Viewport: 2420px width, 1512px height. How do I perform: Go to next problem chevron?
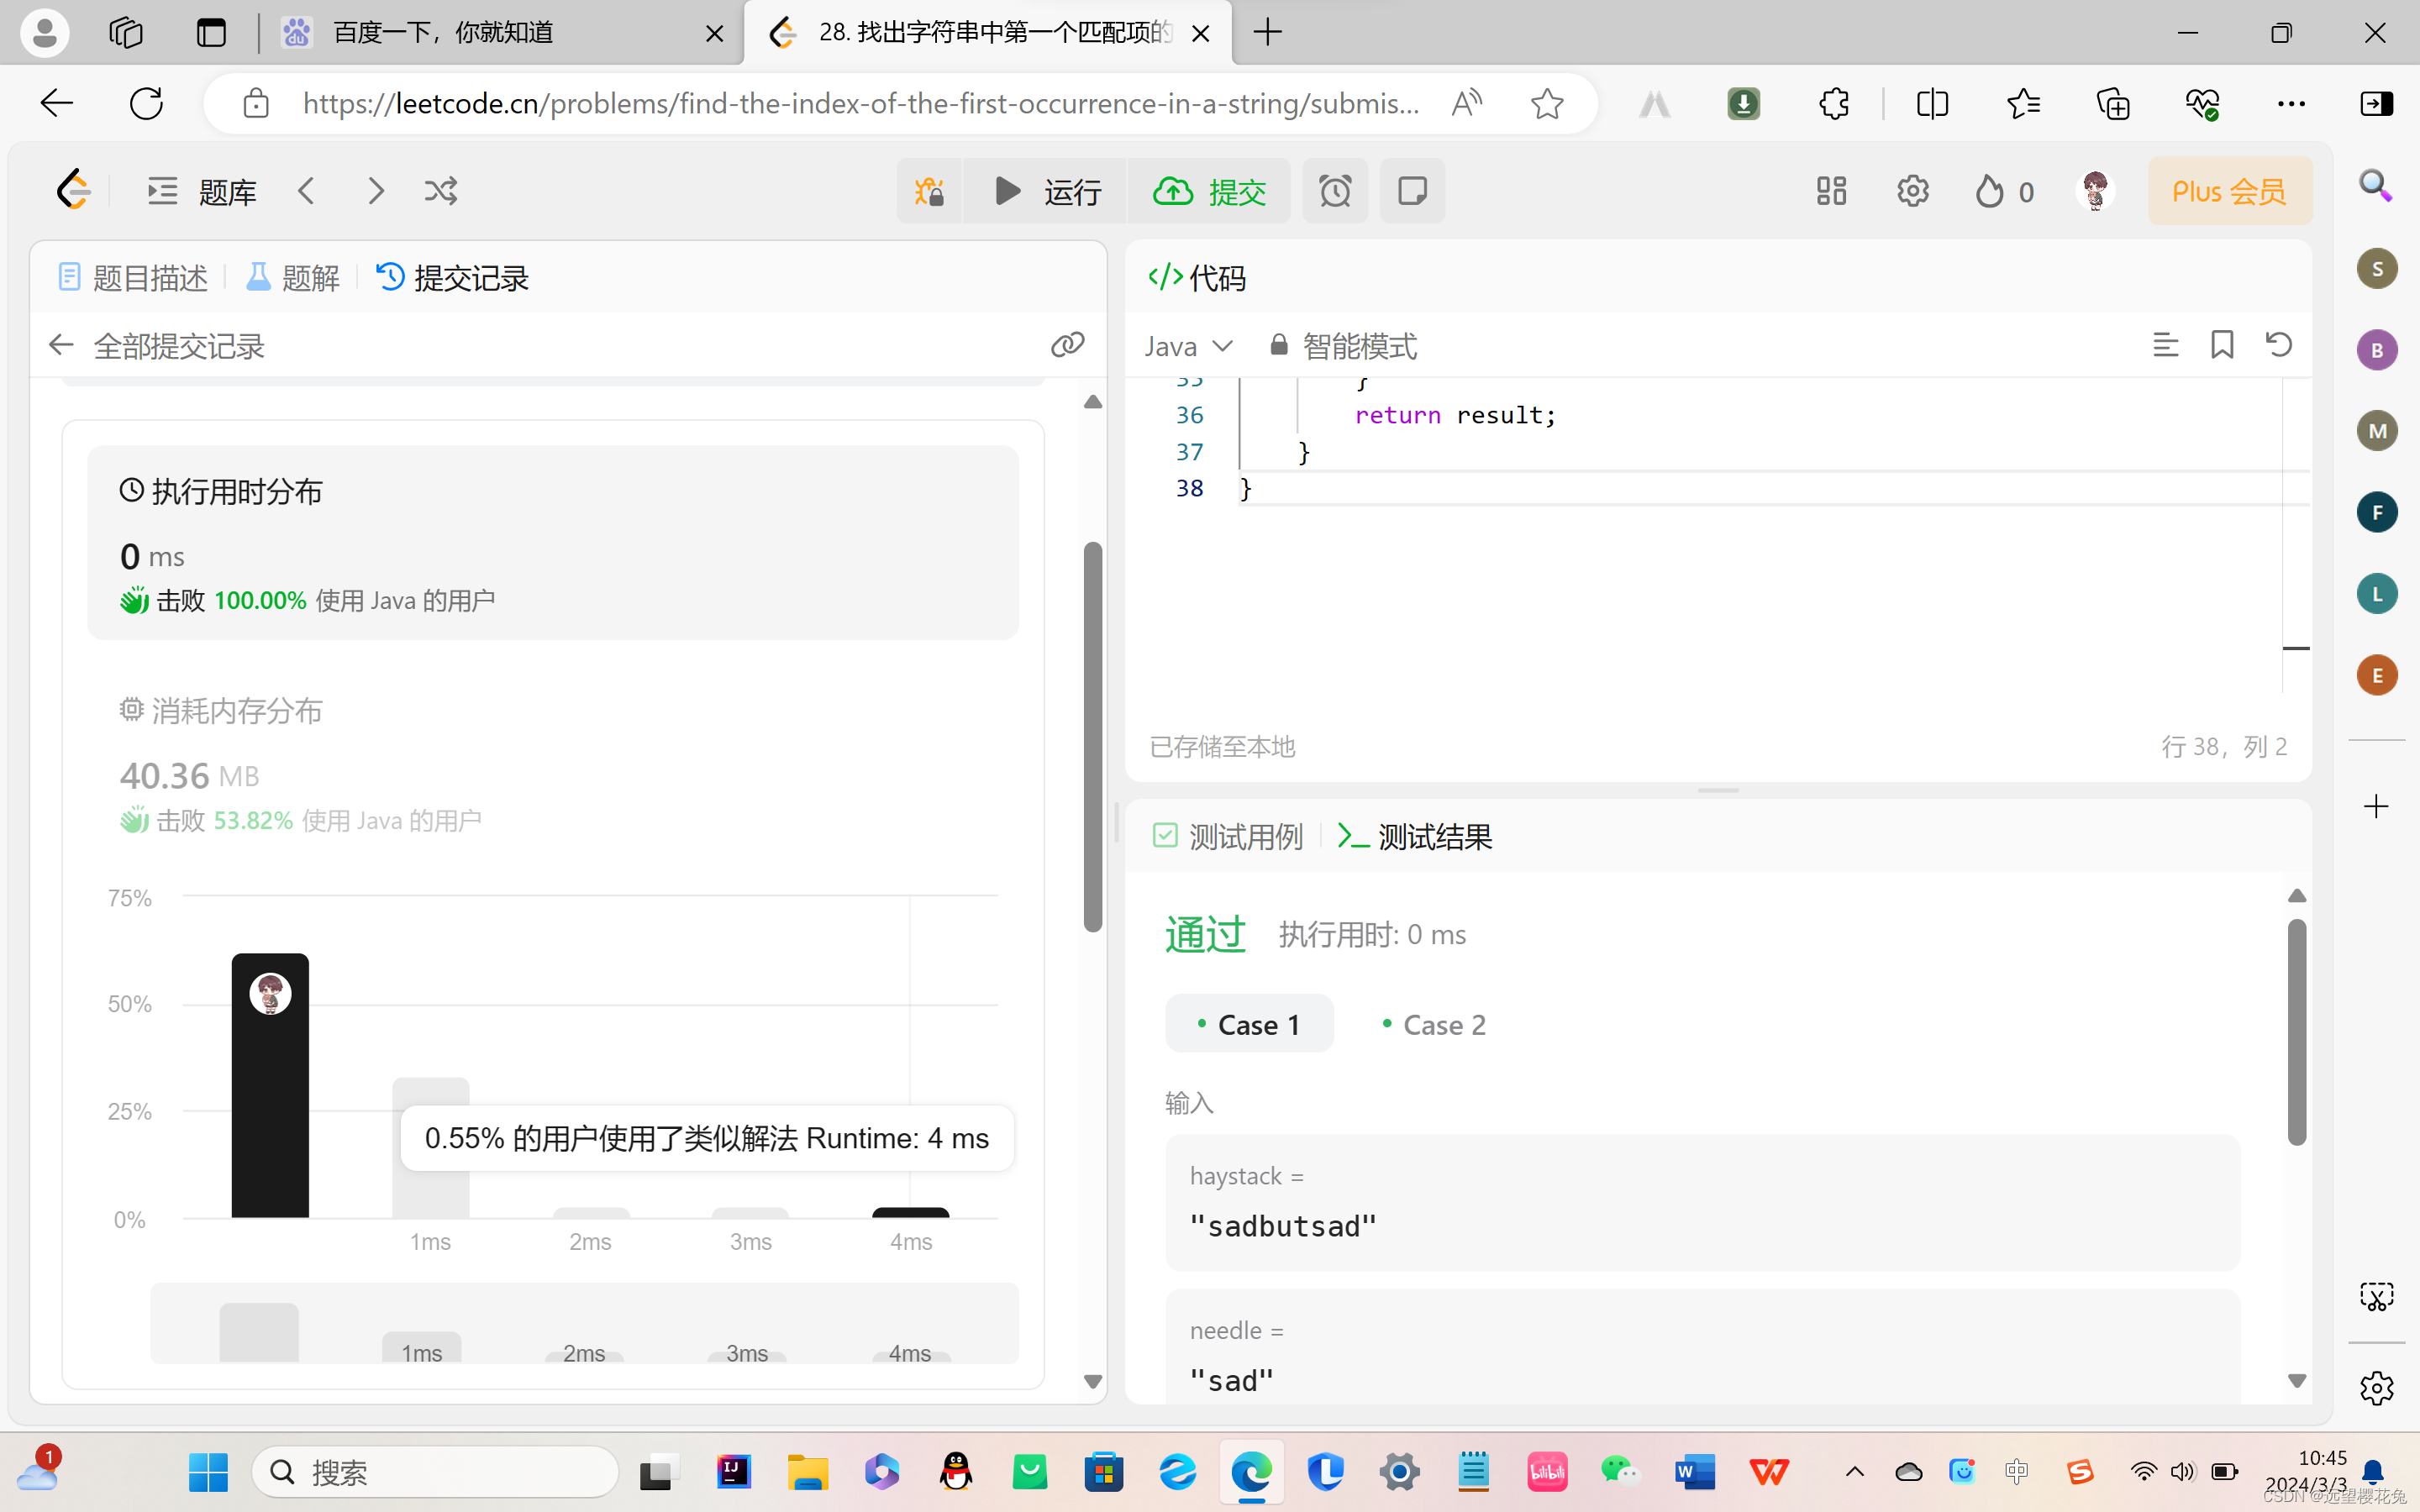pos(375,191)
